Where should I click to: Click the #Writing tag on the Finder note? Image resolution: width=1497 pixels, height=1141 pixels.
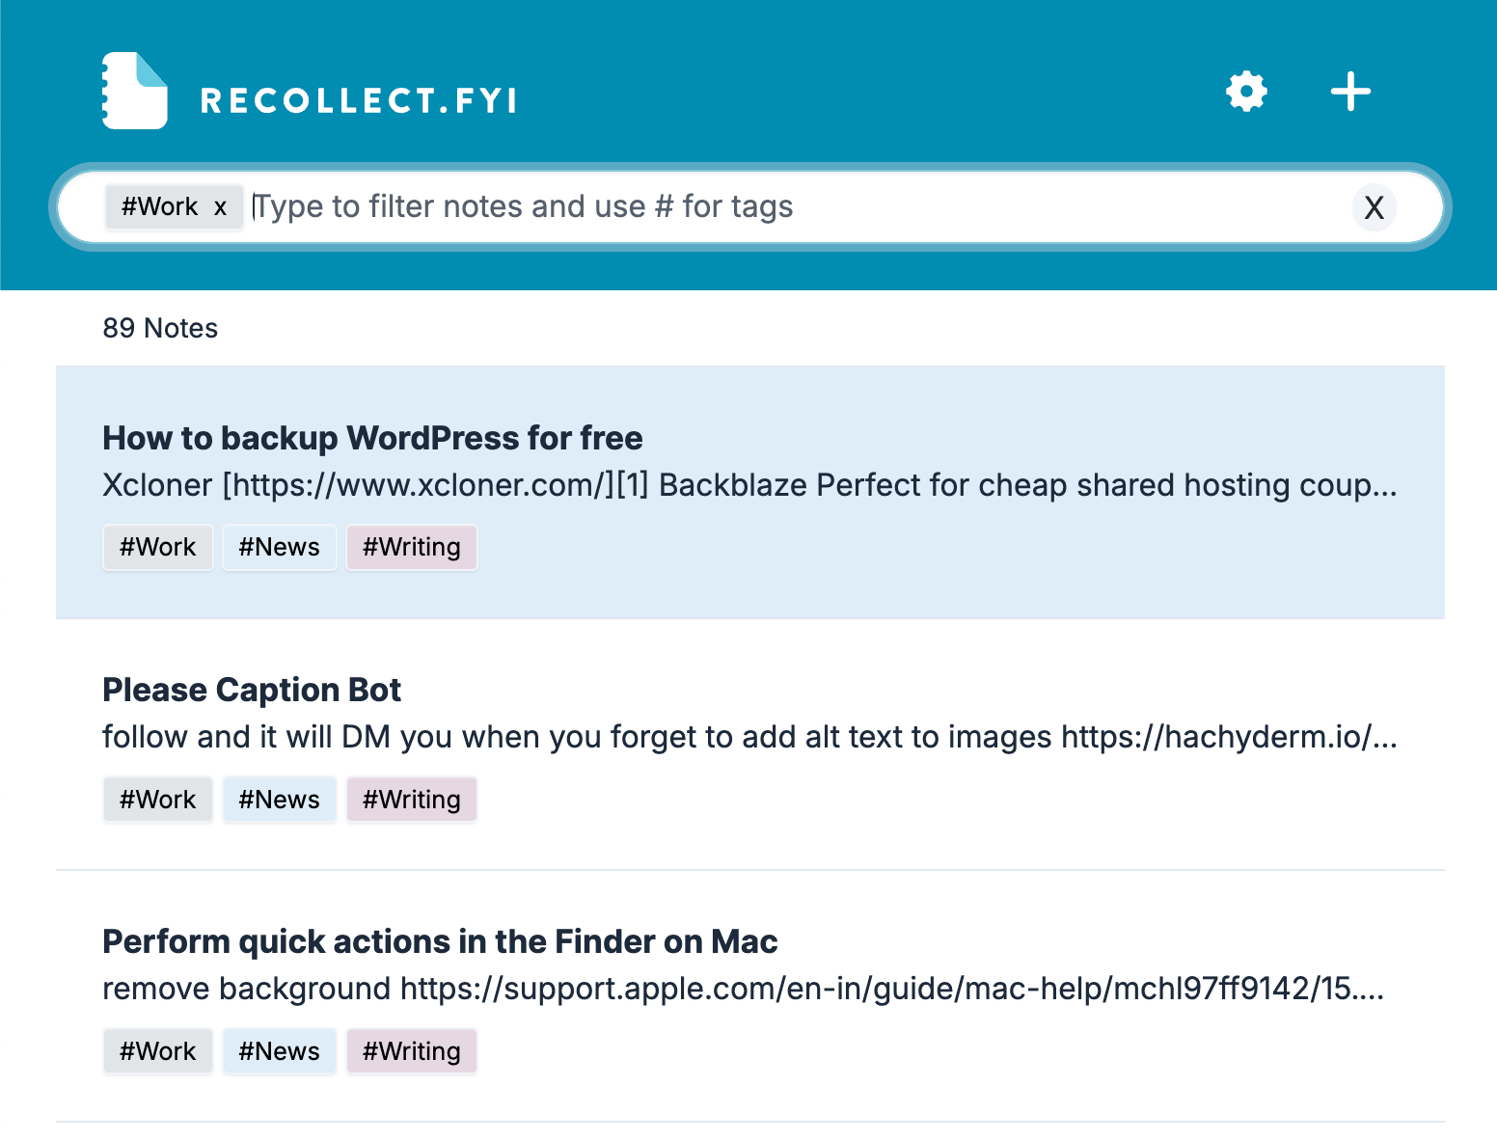tap(411, 1050)
